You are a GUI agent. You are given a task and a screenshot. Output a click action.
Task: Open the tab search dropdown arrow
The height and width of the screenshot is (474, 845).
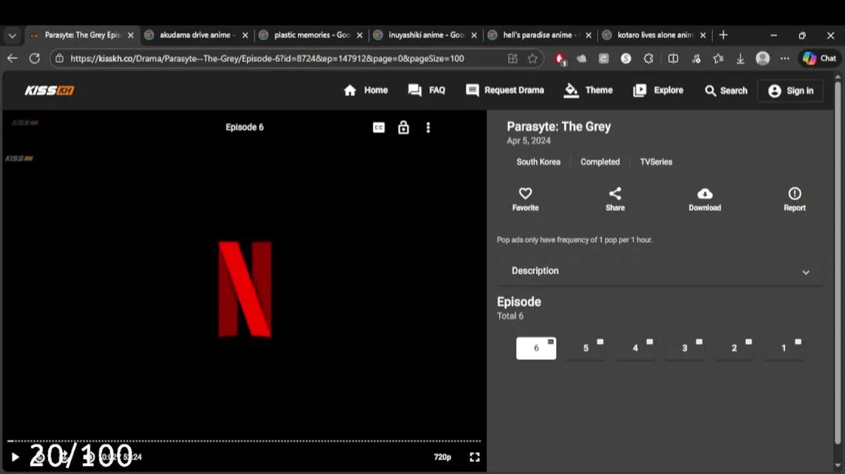(12, 36)
